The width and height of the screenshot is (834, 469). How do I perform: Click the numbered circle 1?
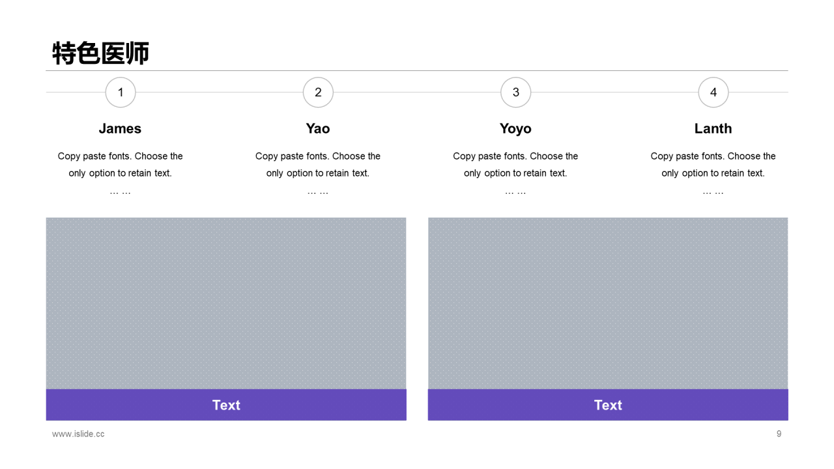[121, 92]
